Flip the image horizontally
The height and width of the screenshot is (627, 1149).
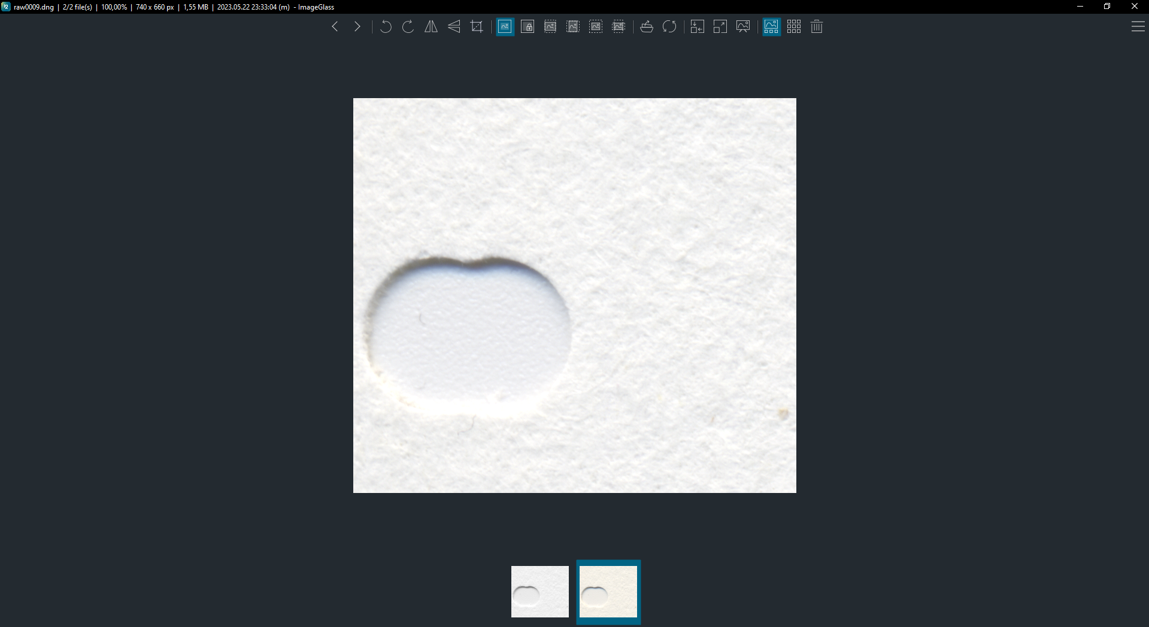[431, 27]
